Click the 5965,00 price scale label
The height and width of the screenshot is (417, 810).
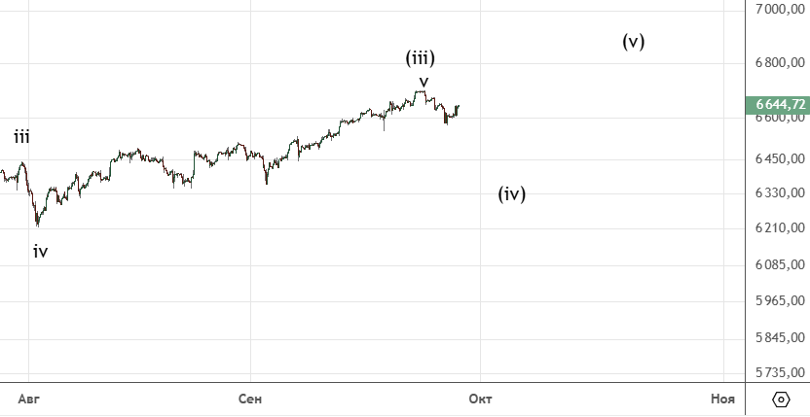point(781,301)
